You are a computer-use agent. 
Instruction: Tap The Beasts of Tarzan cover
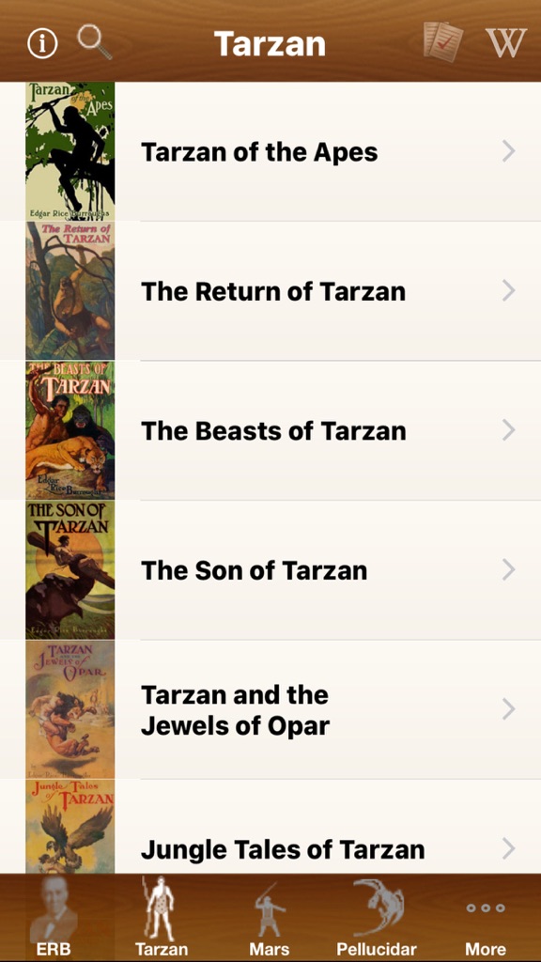(x=70, y=430)
